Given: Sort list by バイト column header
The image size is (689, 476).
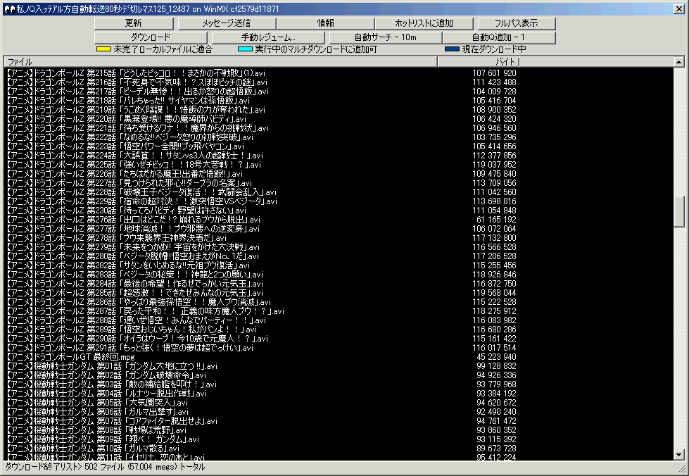Looking at the screenshot, I should [x=479, y=62].
